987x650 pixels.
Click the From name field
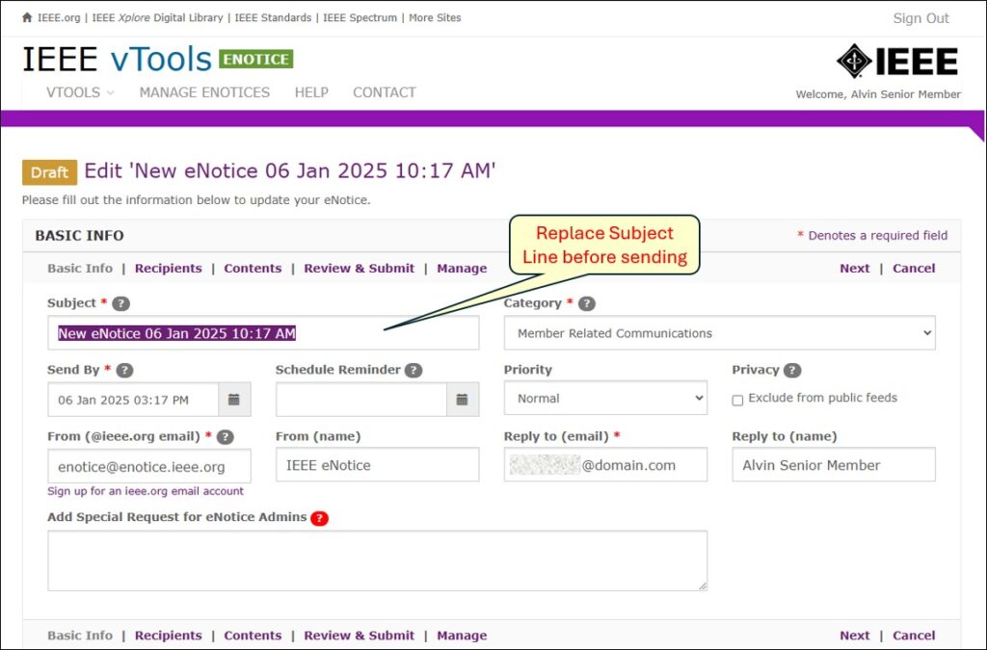[x=377, y=465]
